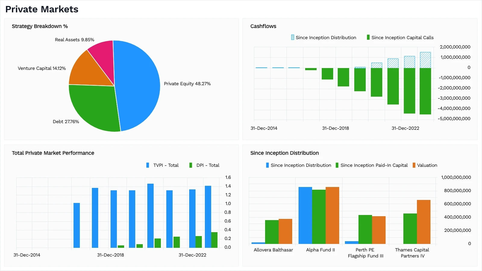Click the green Since Inception Capital Calls legend icon
482x271 pixels.
click(368, 37)
